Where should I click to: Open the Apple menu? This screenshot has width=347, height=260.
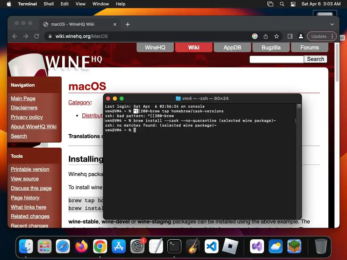9,4
